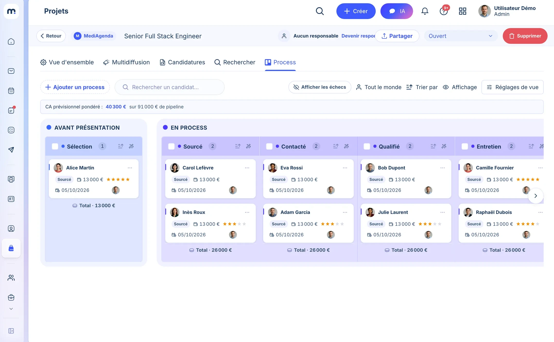This screenshot has height=342, width=554.
Task: Focus the Rechercher un candidat field
Action: click(x=170, y=87)
